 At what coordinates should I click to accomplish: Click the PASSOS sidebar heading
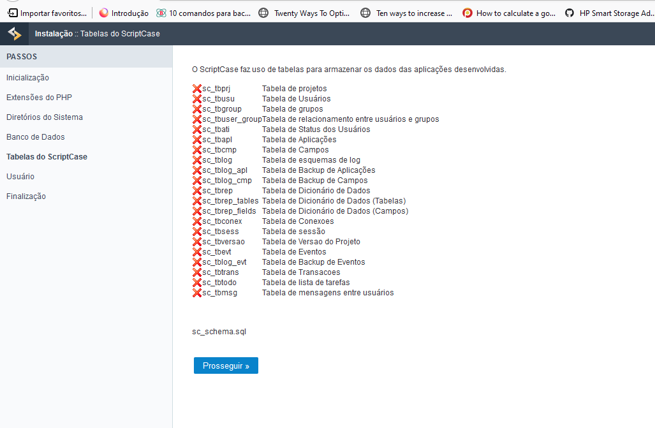coord(22,56)
